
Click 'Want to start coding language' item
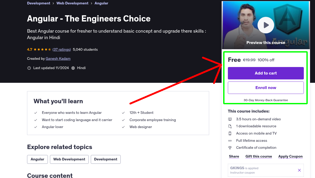(77, 120)
